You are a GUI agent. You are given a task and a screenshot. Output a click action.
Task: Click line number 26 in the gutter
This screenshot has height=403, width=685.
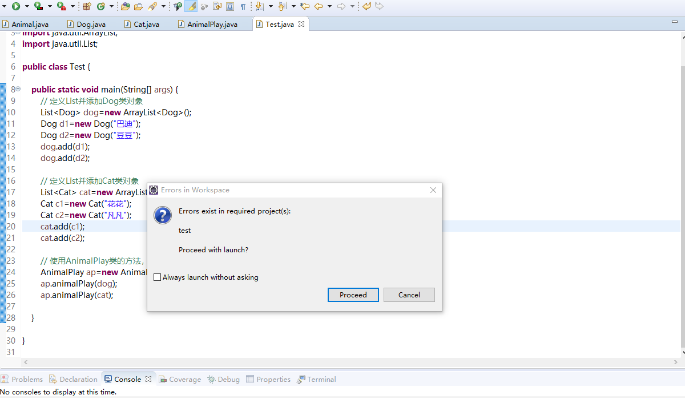(10, 295)
